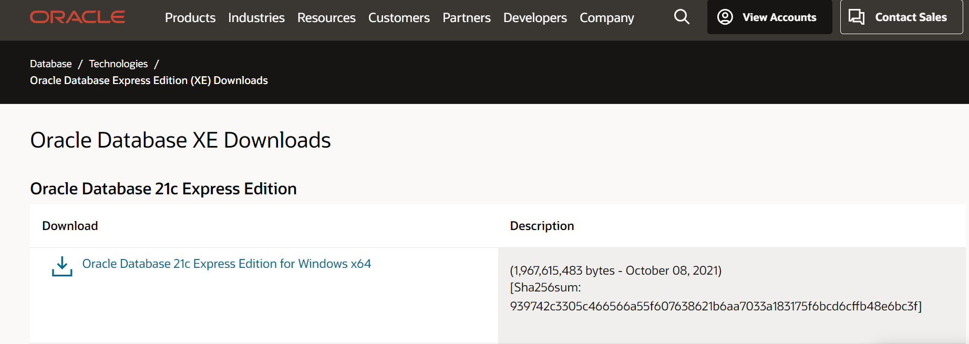Click the chat bubble icon in Contact Sales
969x344 pixels.
pyautogui.click(x=857, y=17)
